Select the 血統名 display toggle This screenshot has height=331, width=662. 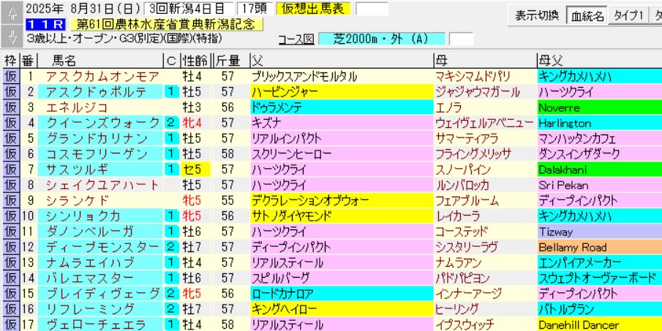click(x=589, y=15)
